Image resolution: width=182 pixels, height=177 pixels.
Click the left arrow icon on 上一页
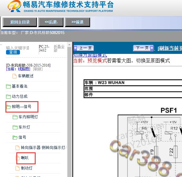76,48
